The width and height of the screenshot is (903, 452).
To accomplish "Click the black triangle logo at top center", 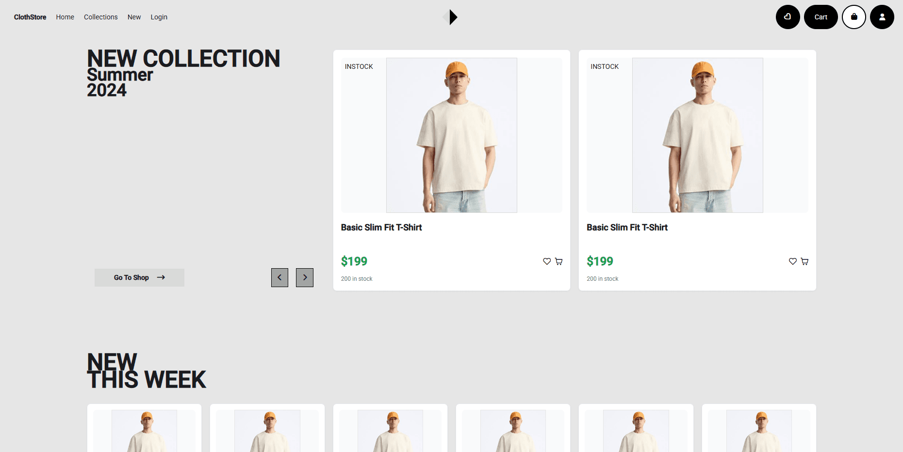I will point(451,17).
